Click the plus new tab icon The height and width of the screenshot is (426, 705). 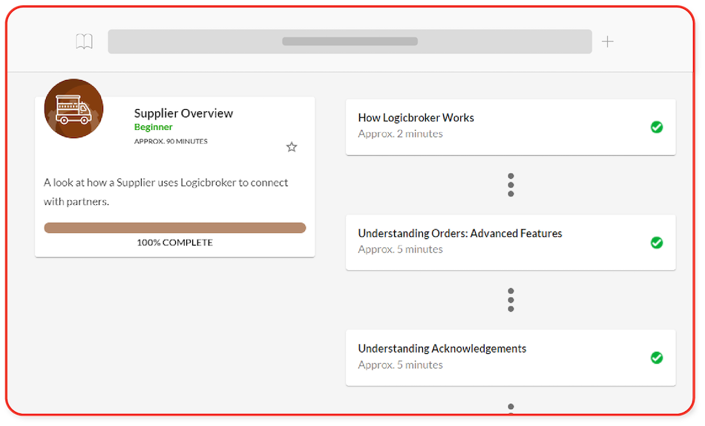coord(607,42)
